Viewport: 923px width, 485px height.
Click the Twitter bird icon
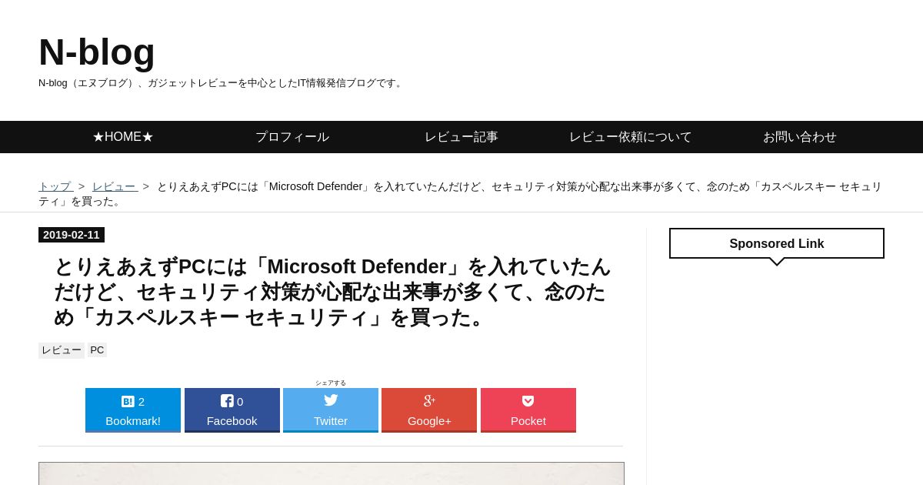point(331,400)
